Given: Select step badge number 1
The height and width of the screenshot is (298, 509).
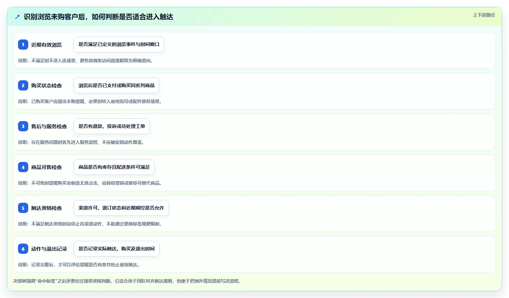Looking at the screenshot, I should (23, 45).
